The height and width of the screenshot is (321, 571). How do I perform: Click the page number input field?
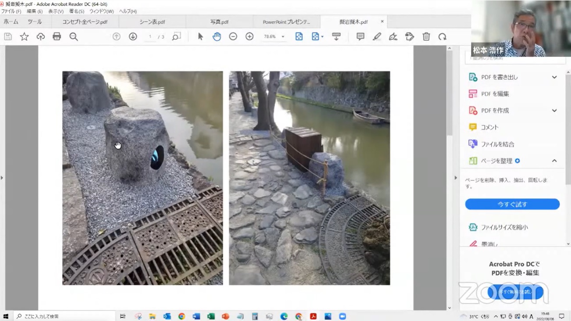tap(150, 37)
